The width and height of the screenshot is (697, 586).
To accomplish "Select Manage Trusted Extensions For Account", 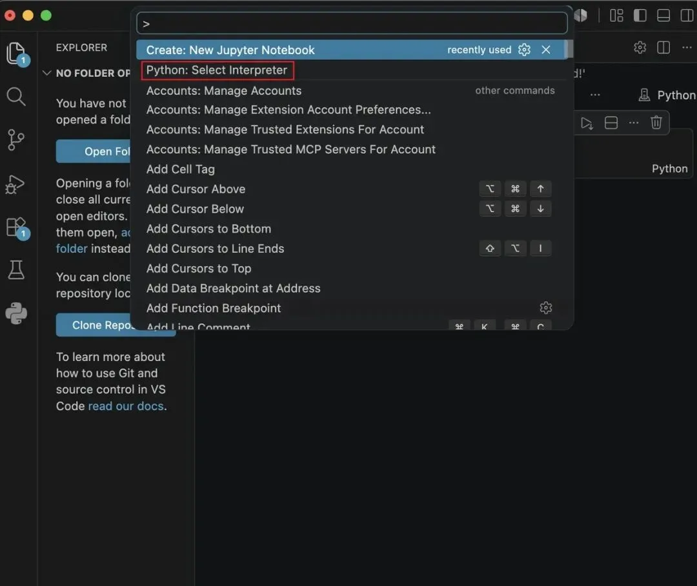I will (x=352, y=130).
